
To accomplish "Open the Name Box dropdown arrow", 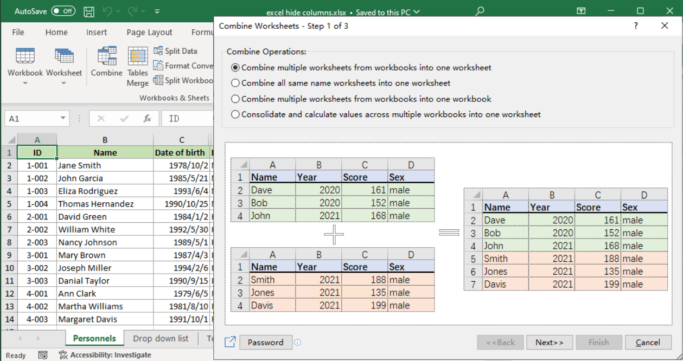I will 63,118.
